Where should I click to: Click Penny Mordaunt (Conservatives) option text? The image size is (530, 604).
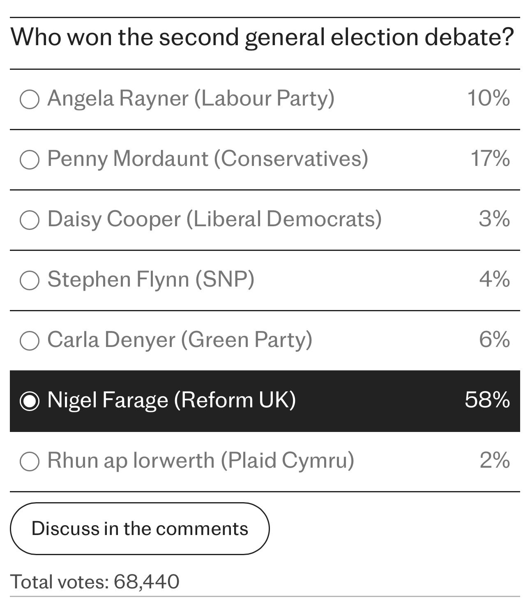(x=207, y=159)
